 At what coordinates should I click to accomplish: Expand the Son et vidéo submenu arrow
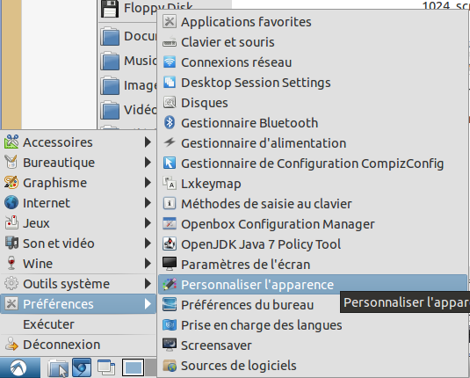pos(148,244)
